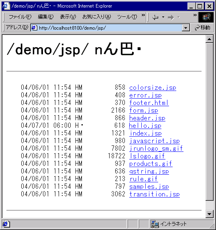Viewport: 216px width, 230px height.
Task: Click the Windows logo throbber icon
Action: click(x=206, y=17)
